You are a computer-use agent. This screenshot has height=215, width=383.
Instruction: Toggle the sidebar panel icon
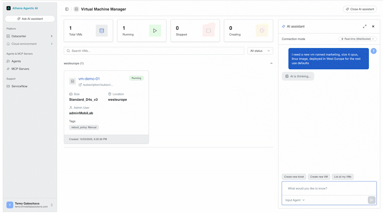(67, 9)
